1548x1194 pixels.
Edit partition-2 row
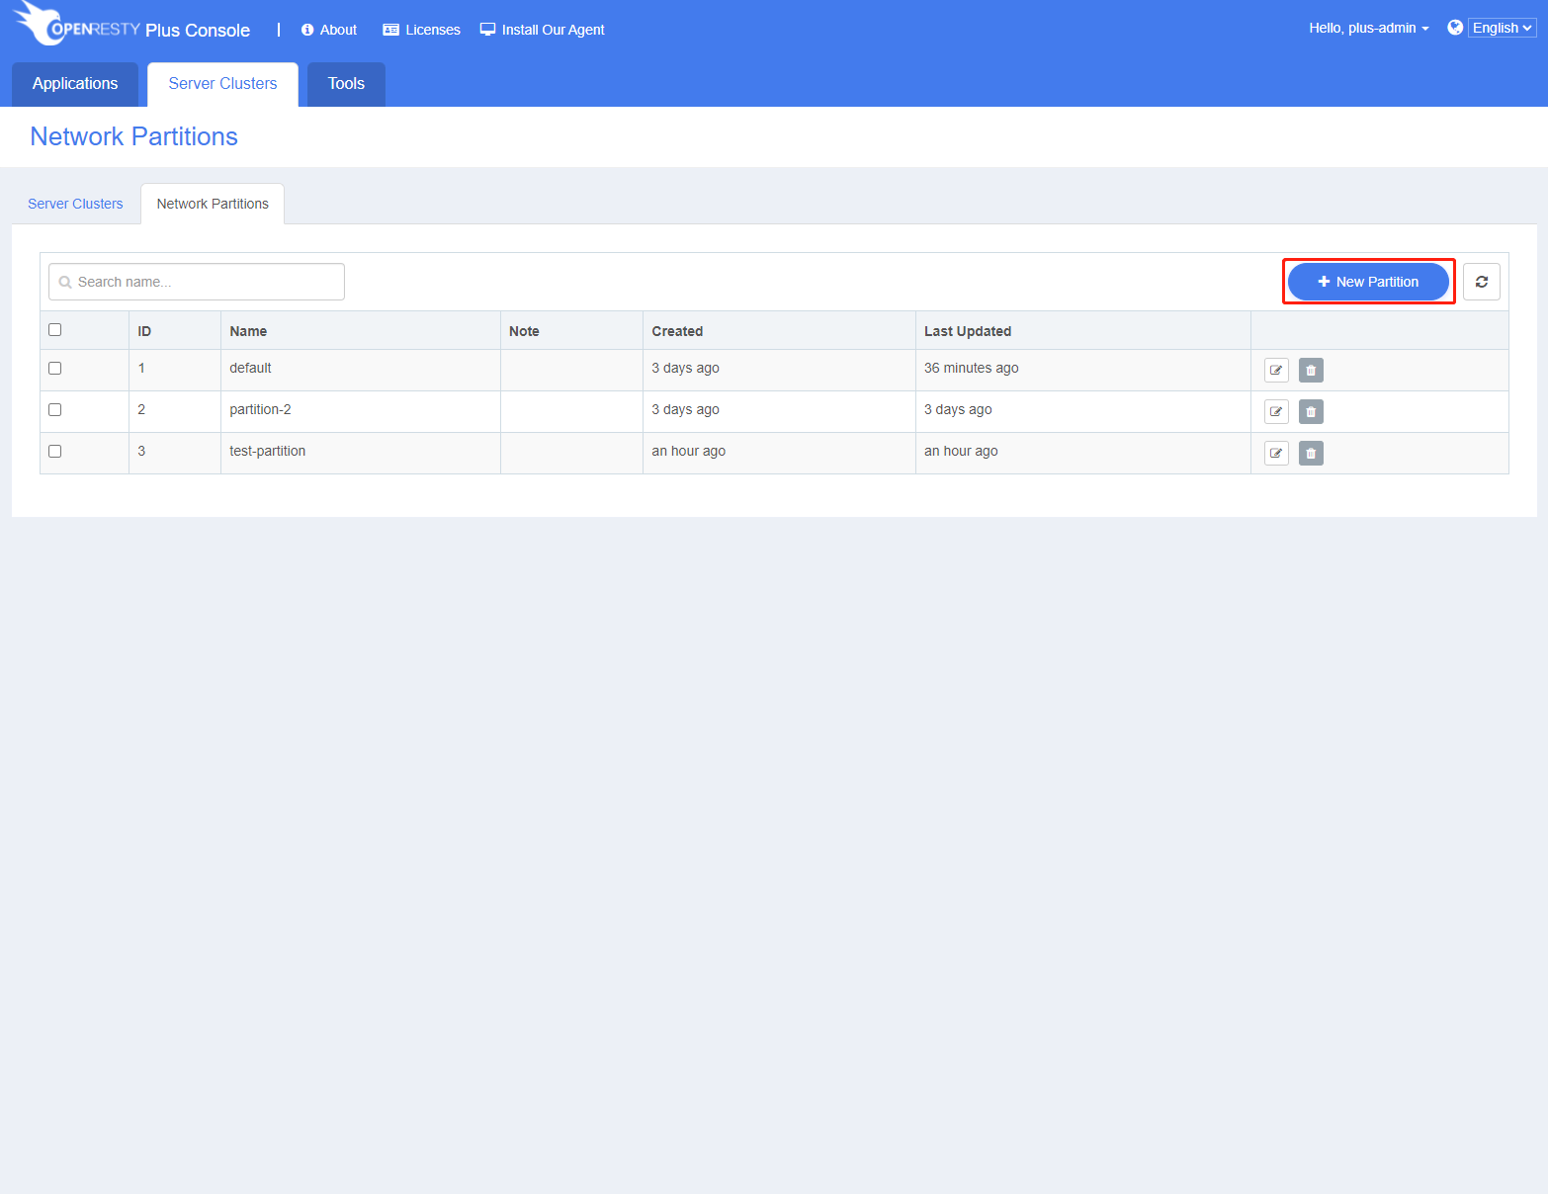1276,412
